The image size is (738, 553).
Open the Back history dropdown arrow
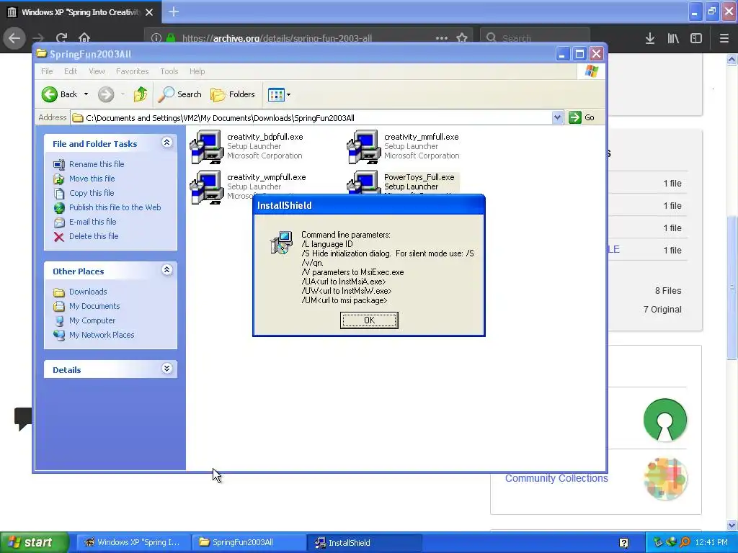point(86,94)
